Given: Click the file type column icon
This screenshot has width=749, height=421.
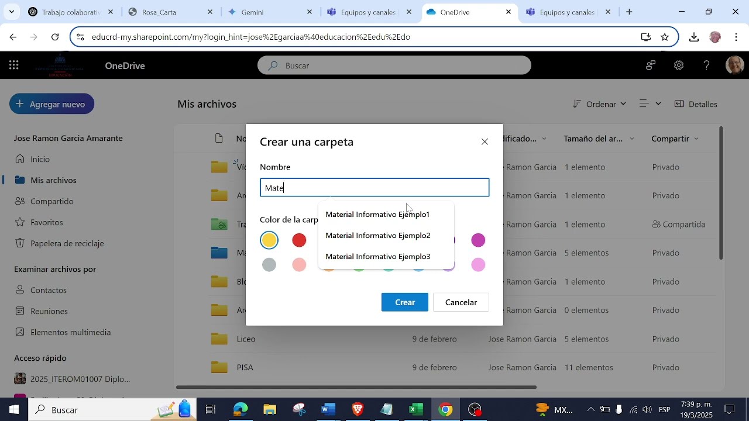Looking at the screenshot, I should click(219, 139).
